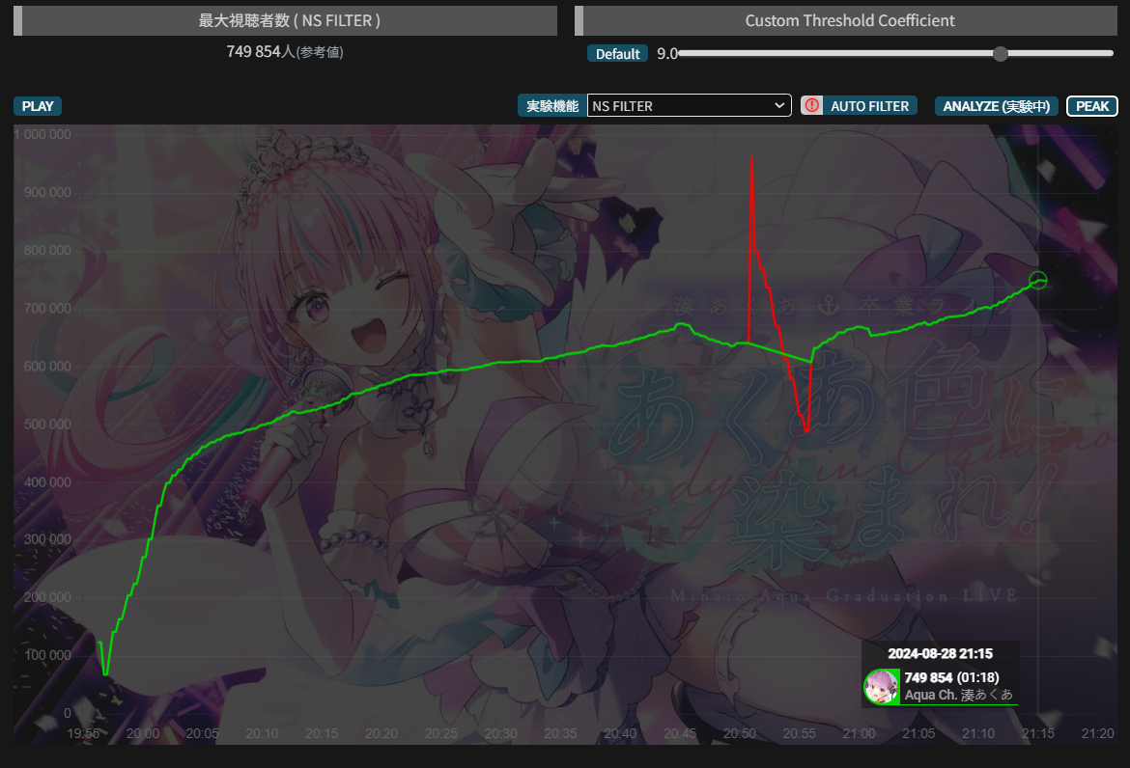Click the 500 000 y-axis label
The width and height of the screenshot is (1130, 768).
click(x=47, y=424)
